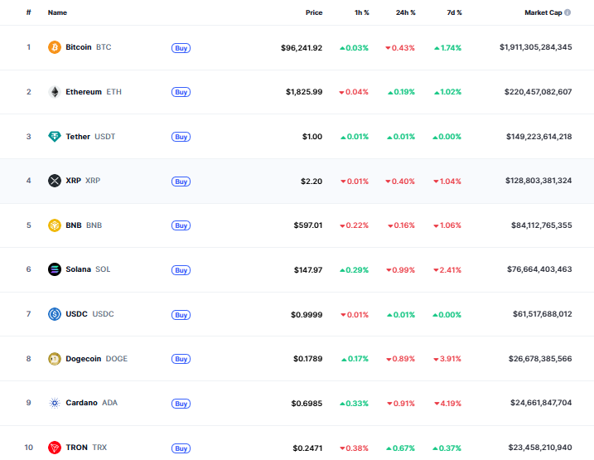Open the Solana name link
The width and height of the screenshot is (594, 460).
tap(79, 269)
